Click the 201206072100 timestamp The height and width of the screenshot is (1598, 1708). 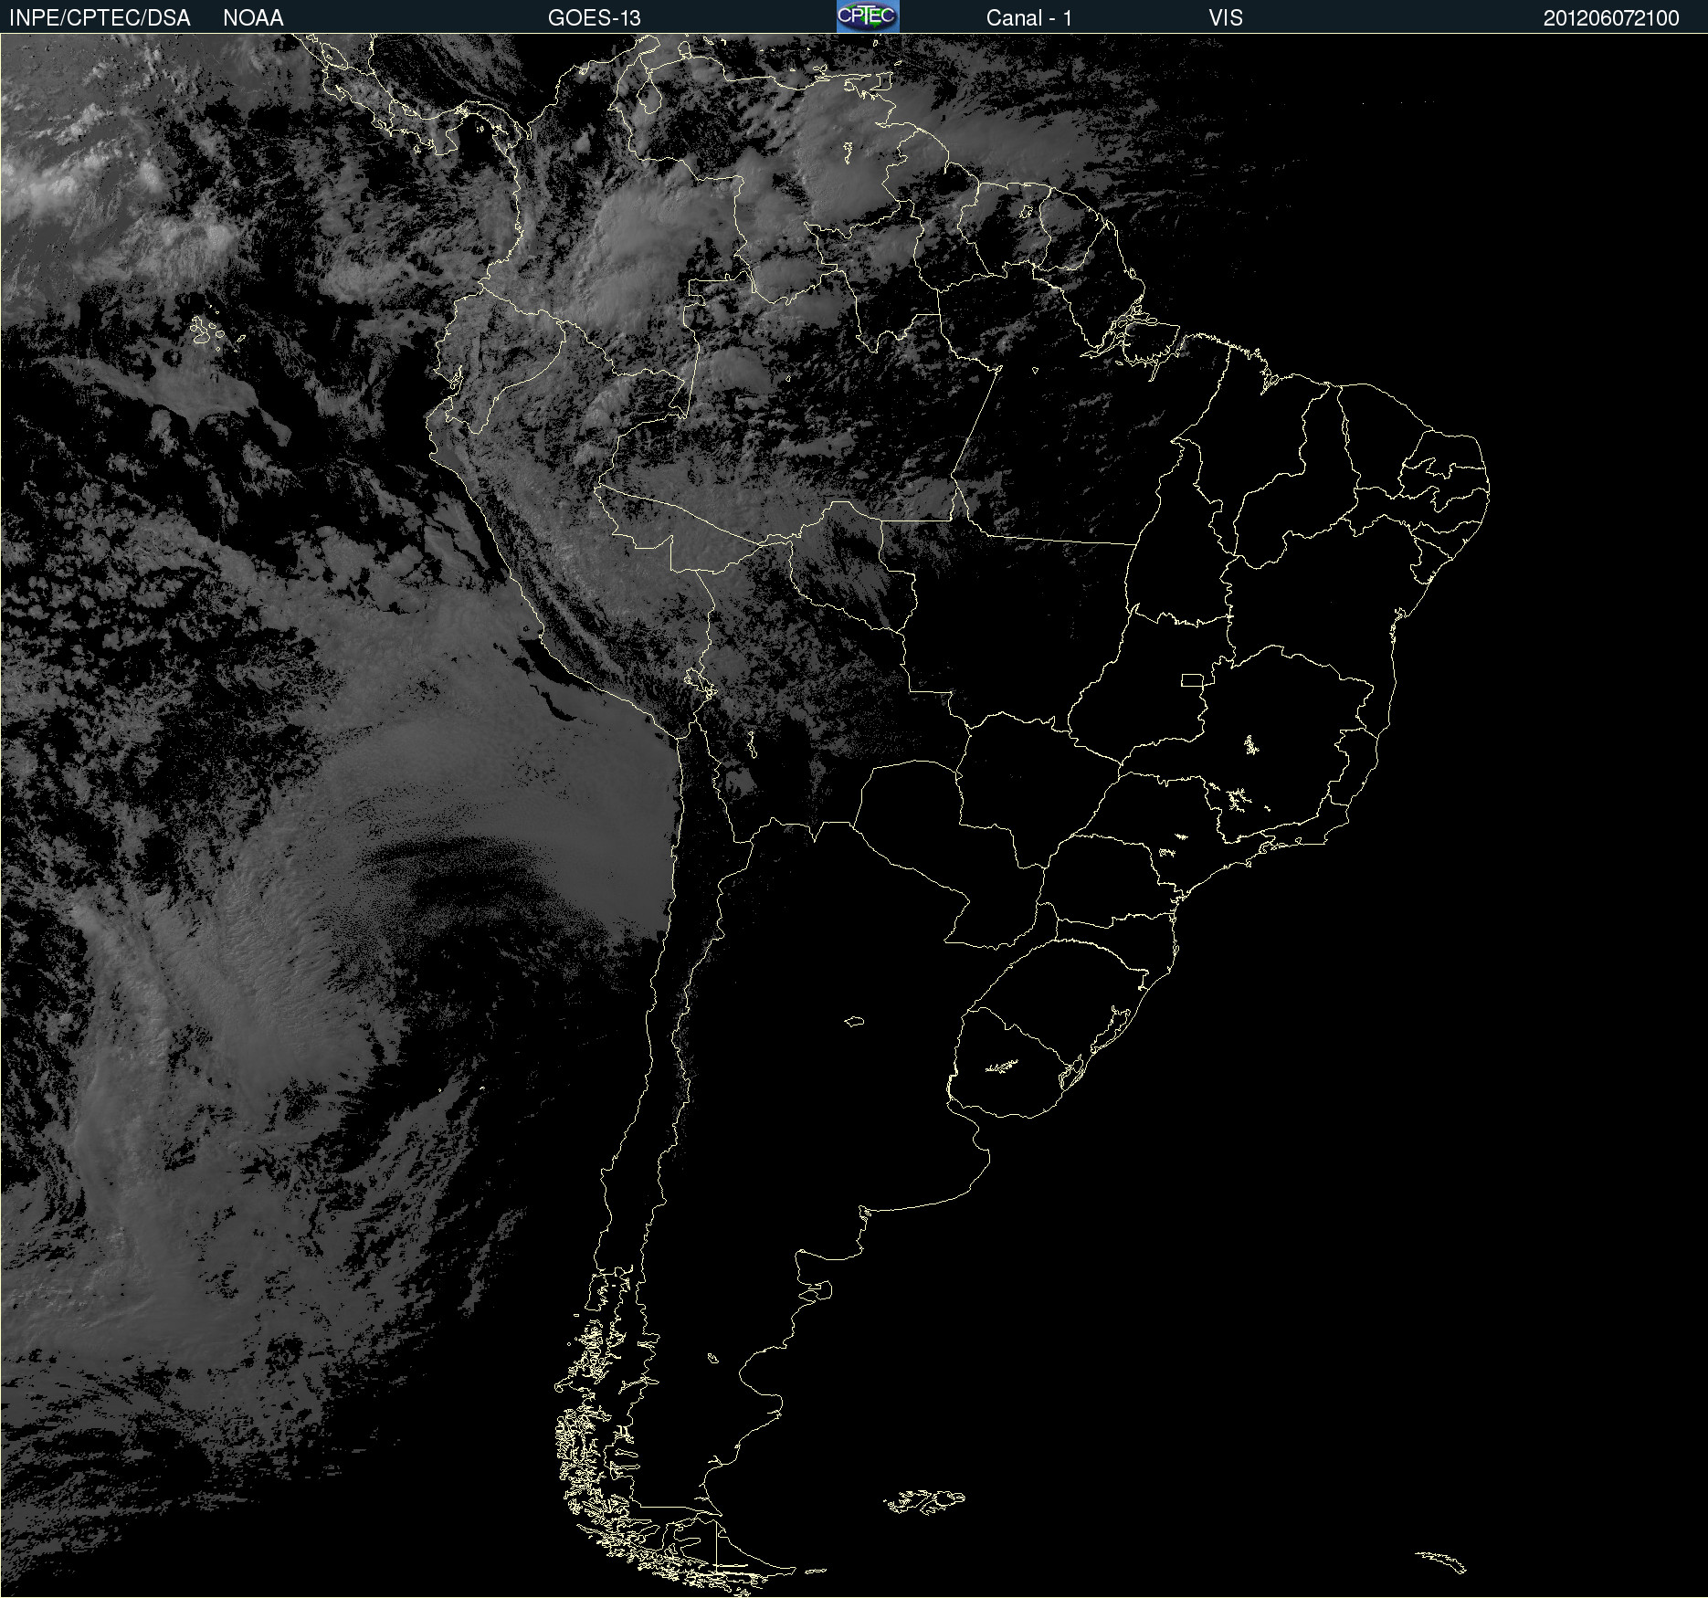(x=1610, y=18)
